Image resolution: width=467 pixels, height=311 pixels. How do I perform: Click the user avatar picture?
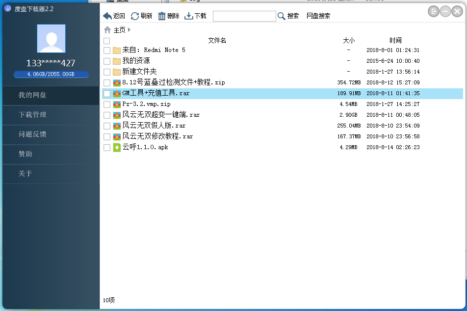coord(51,38)
